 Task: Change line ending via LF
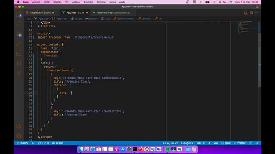click(209, 143)
